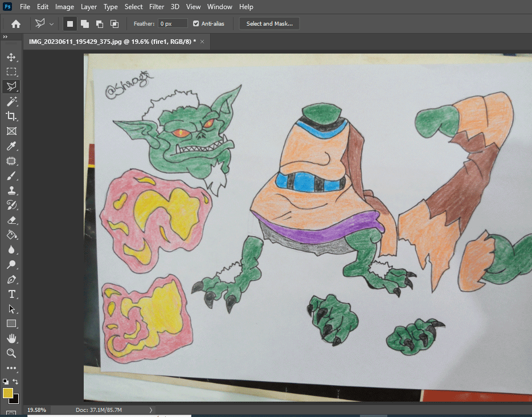Select the Hand tool

(x=11, y=338)
